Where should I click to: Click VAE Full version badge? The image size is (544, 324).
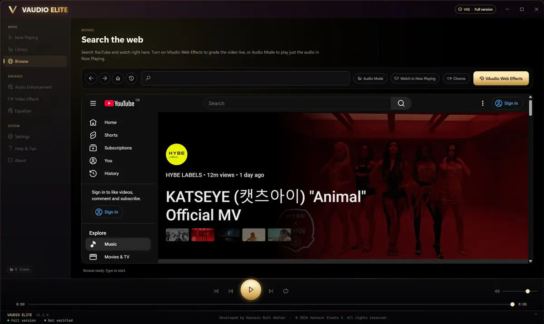pyautogui.click(x=476, y=9)
